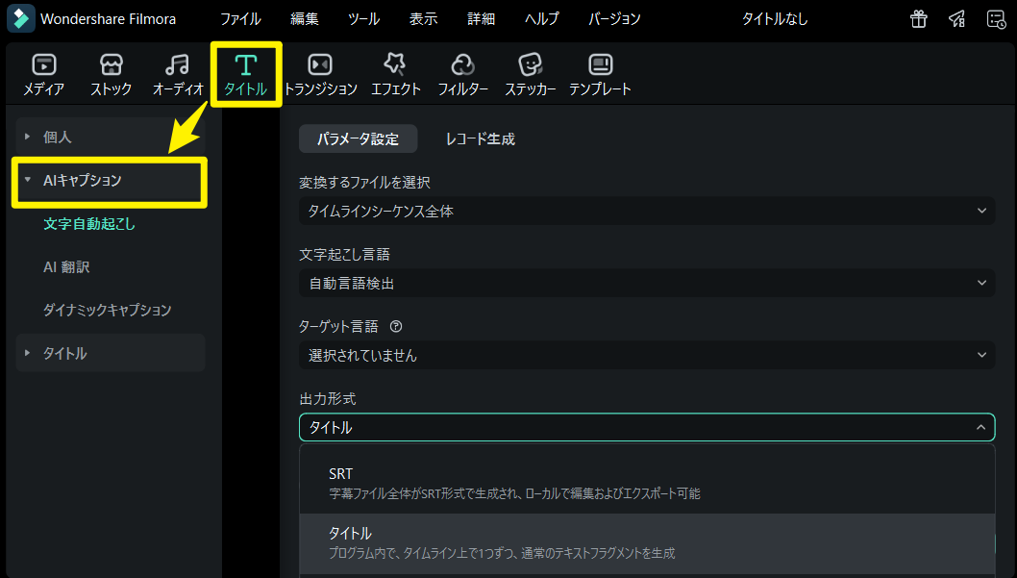
Task: Click the タイトル panel icon
Action: point(244,74)
